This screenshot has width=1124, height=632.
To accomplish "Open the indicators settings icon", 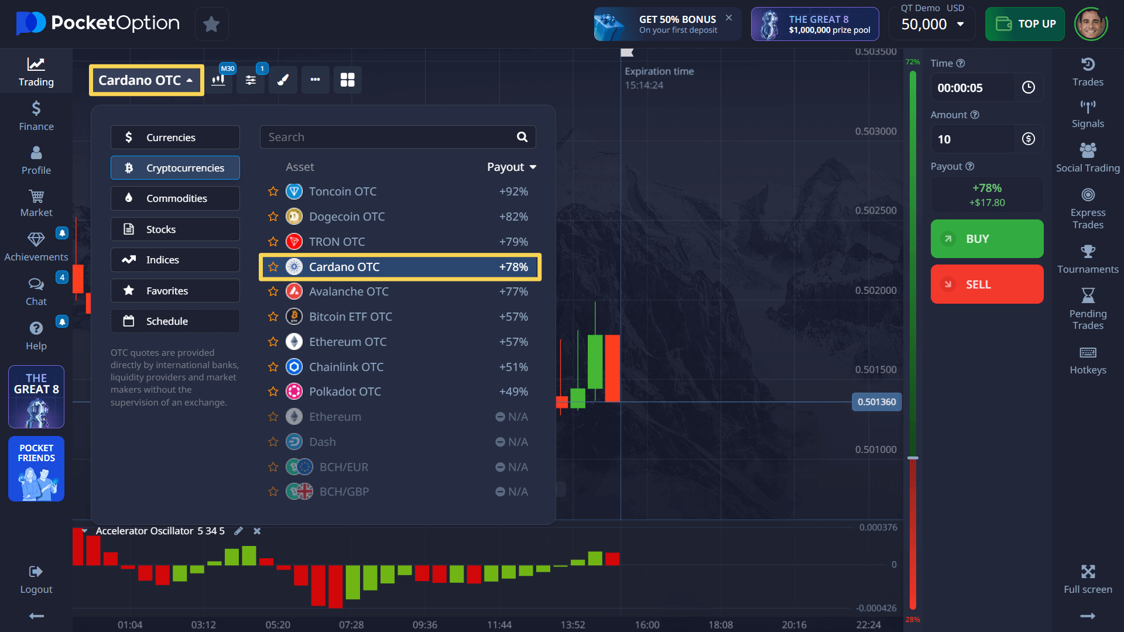I will coord(251,80).
